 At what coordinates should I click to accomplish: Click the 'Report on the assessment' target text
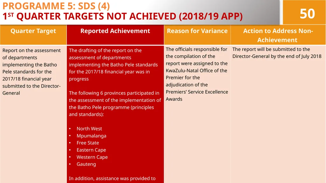tap(32, 72)
